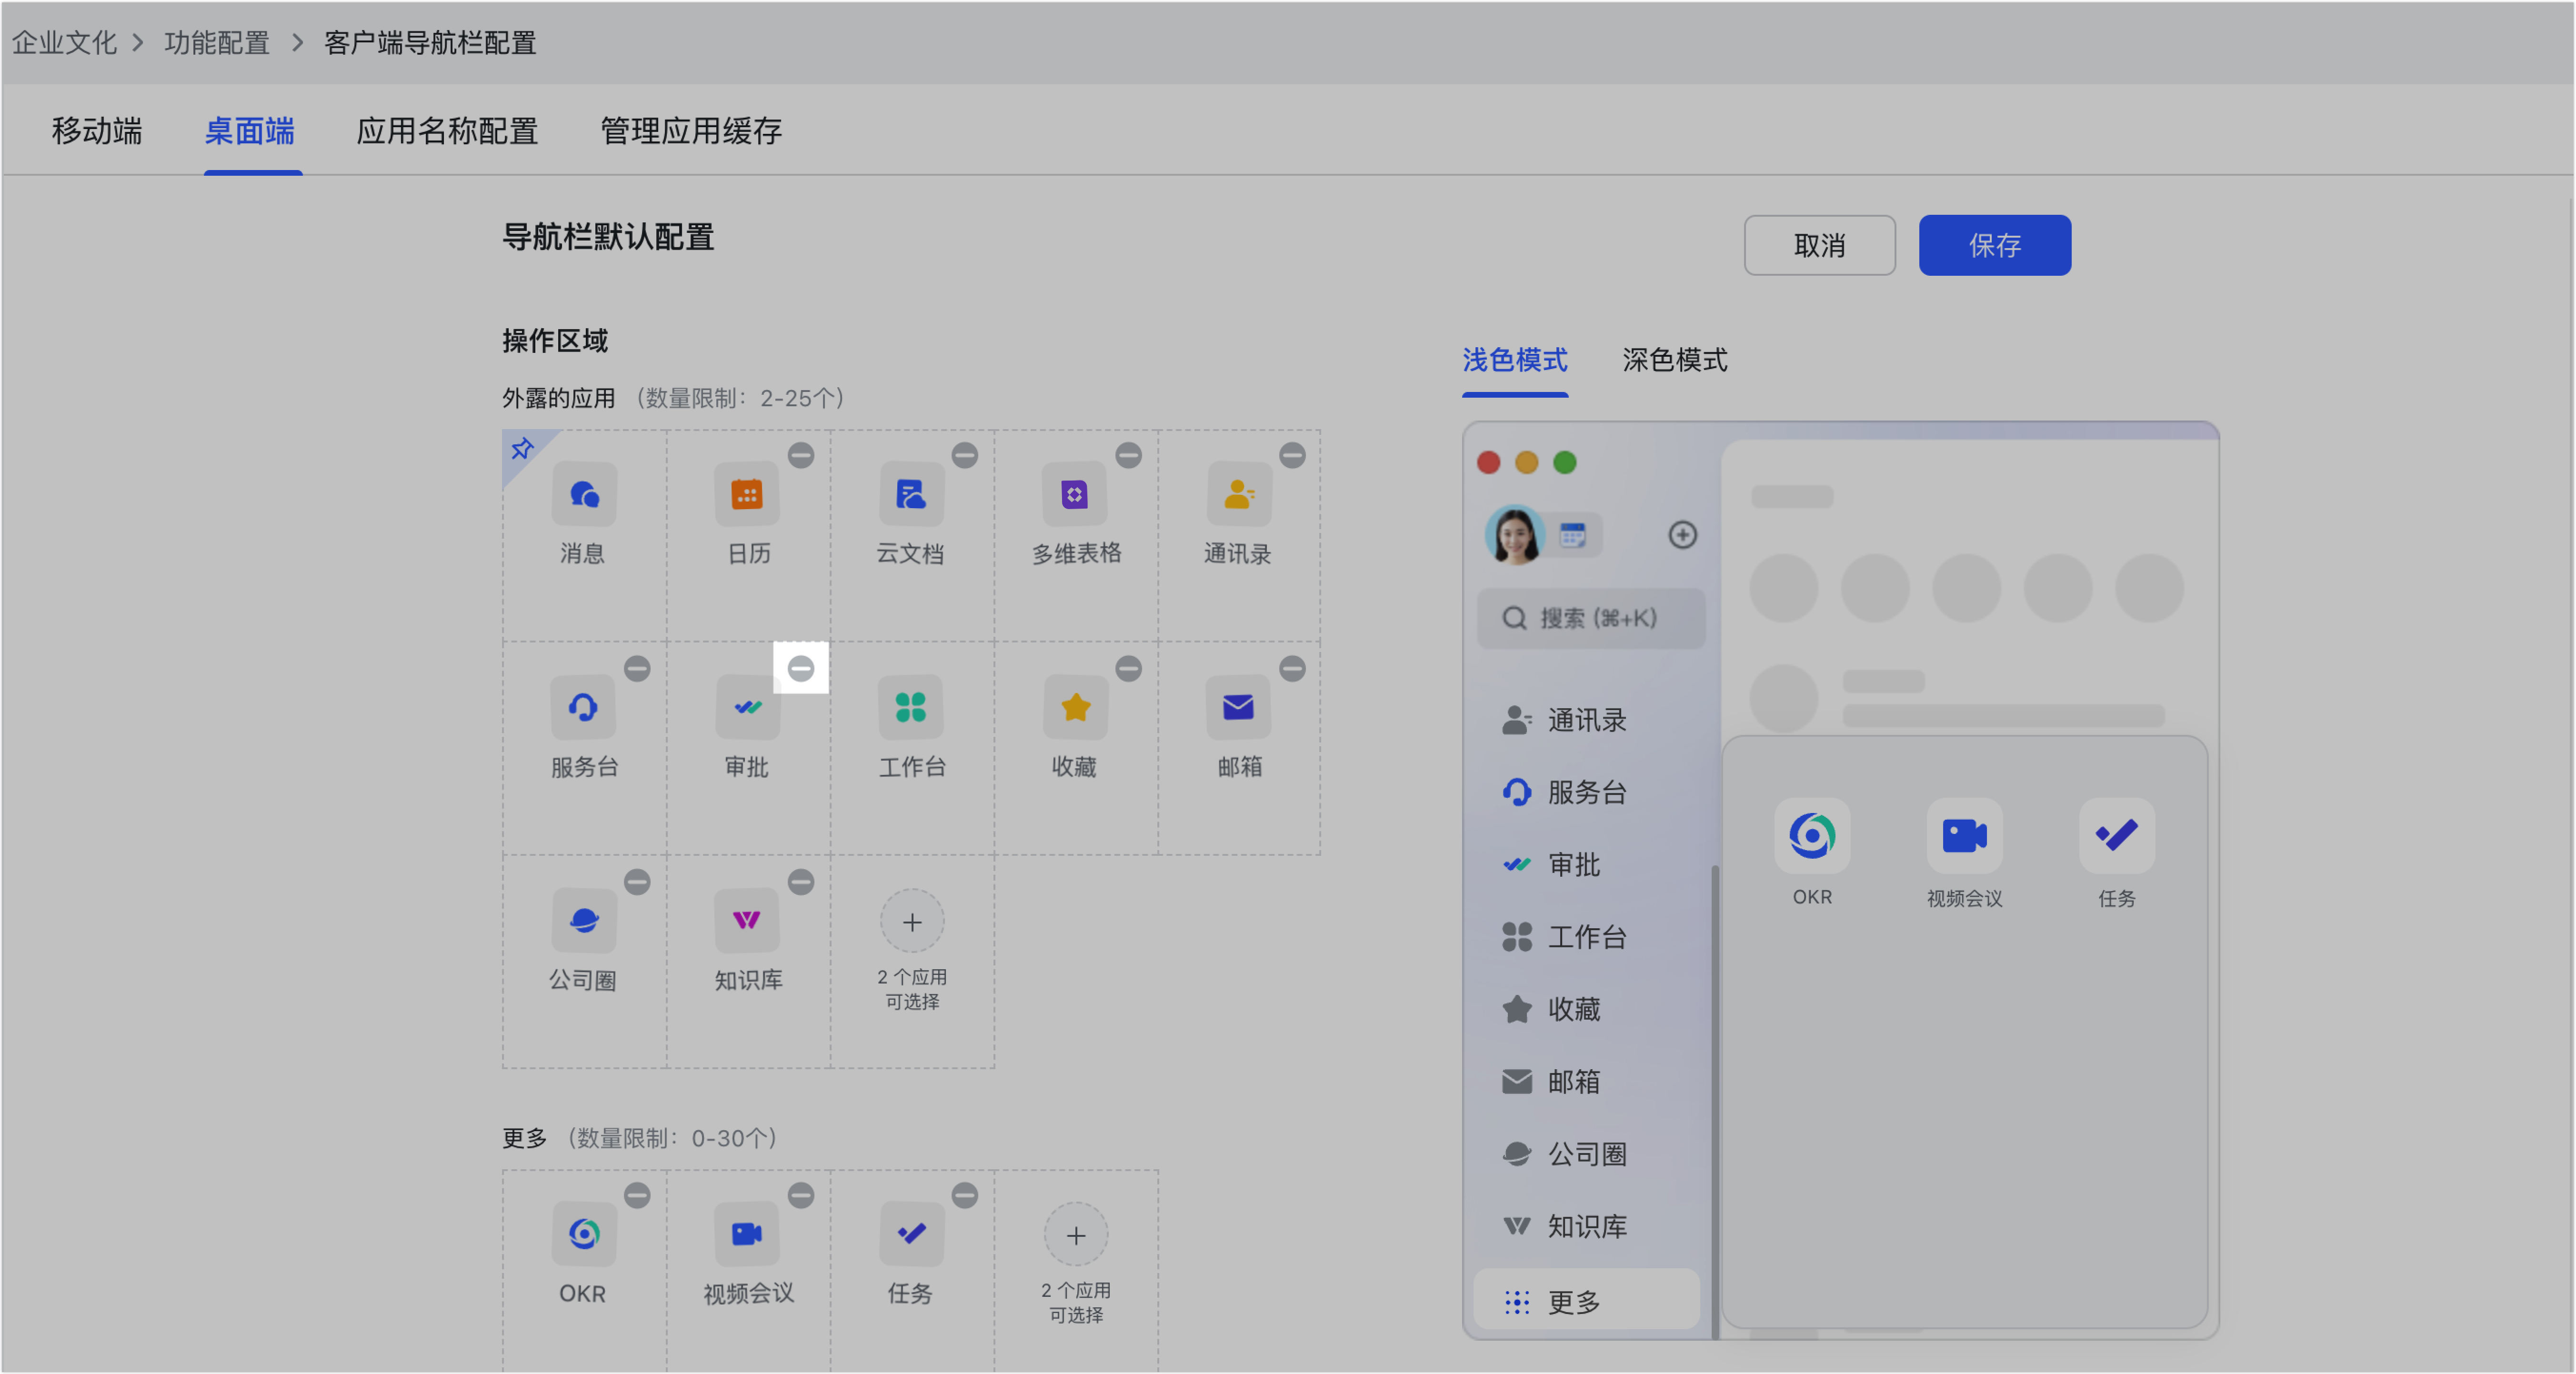The width and height of the screenshot is (2576, 1374).
Task: Select the 桌面端 tab
Action: coord(250,131)
